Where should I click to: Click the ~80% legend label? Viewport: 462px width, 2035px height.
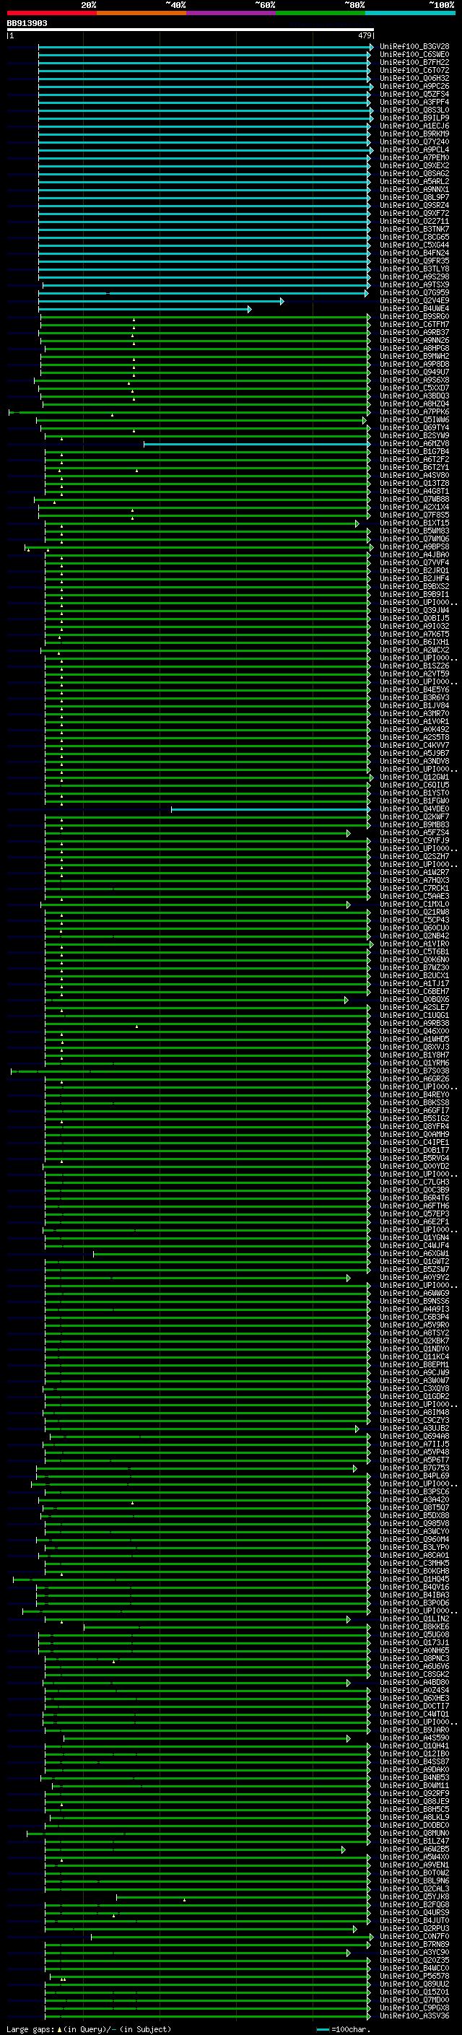[x=354, y=5]
